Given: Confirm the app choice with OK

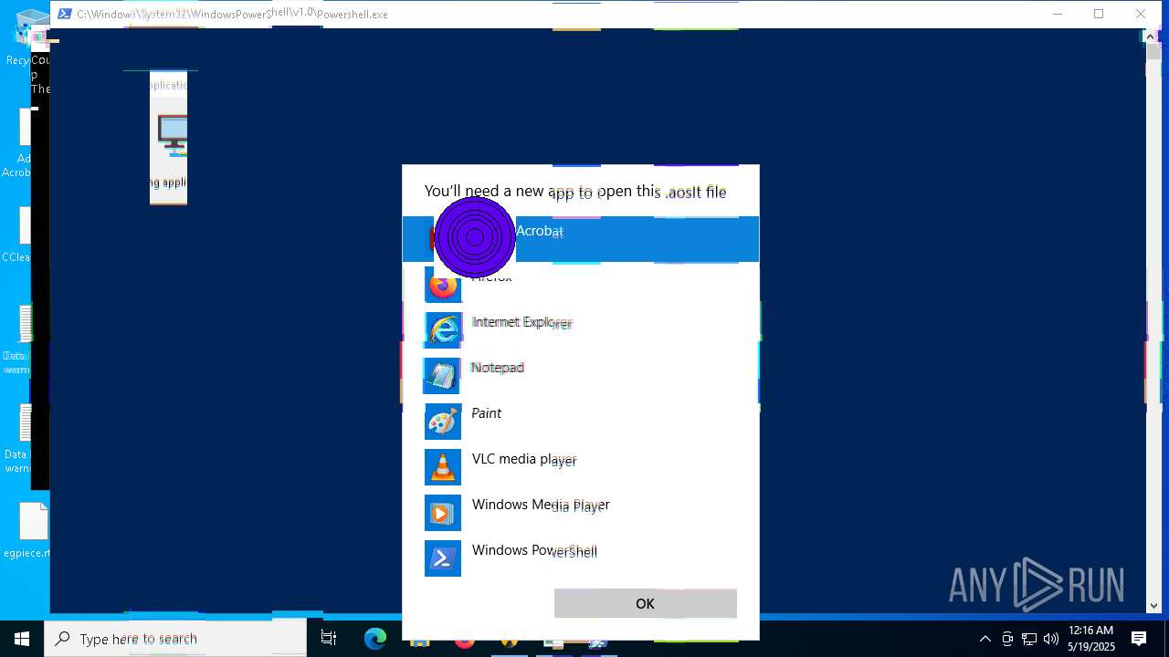Looking at the screenshot, I should [646, 603].
